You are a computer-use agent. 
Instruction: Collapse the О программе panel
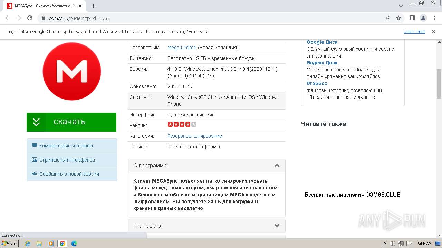click(x=206, y=166)
